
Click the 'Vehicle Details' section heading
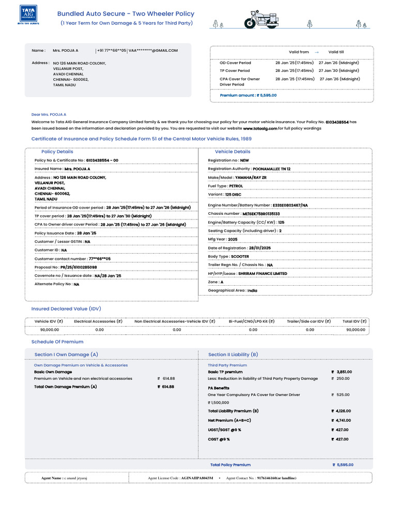(x=233, y=152)
